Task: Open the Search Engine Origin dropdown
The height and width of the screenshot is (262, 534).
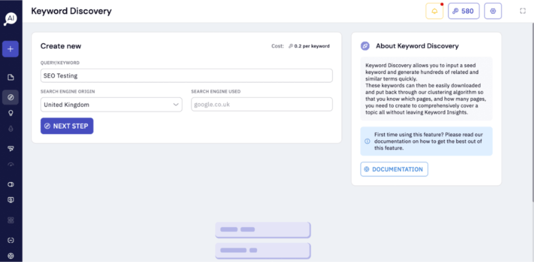Action: pyautogui.click(x=112, y=104)
